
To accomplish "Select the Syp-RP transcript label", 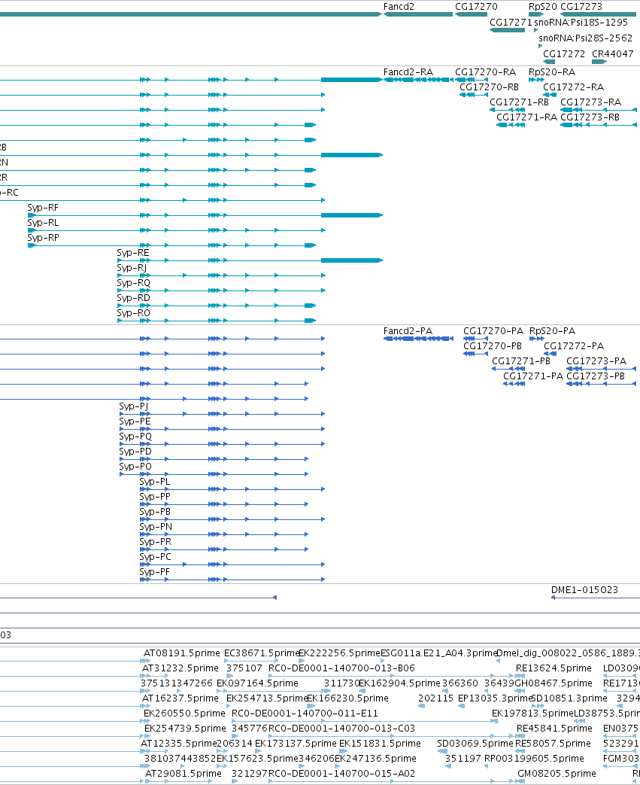I will coord(43,238).
